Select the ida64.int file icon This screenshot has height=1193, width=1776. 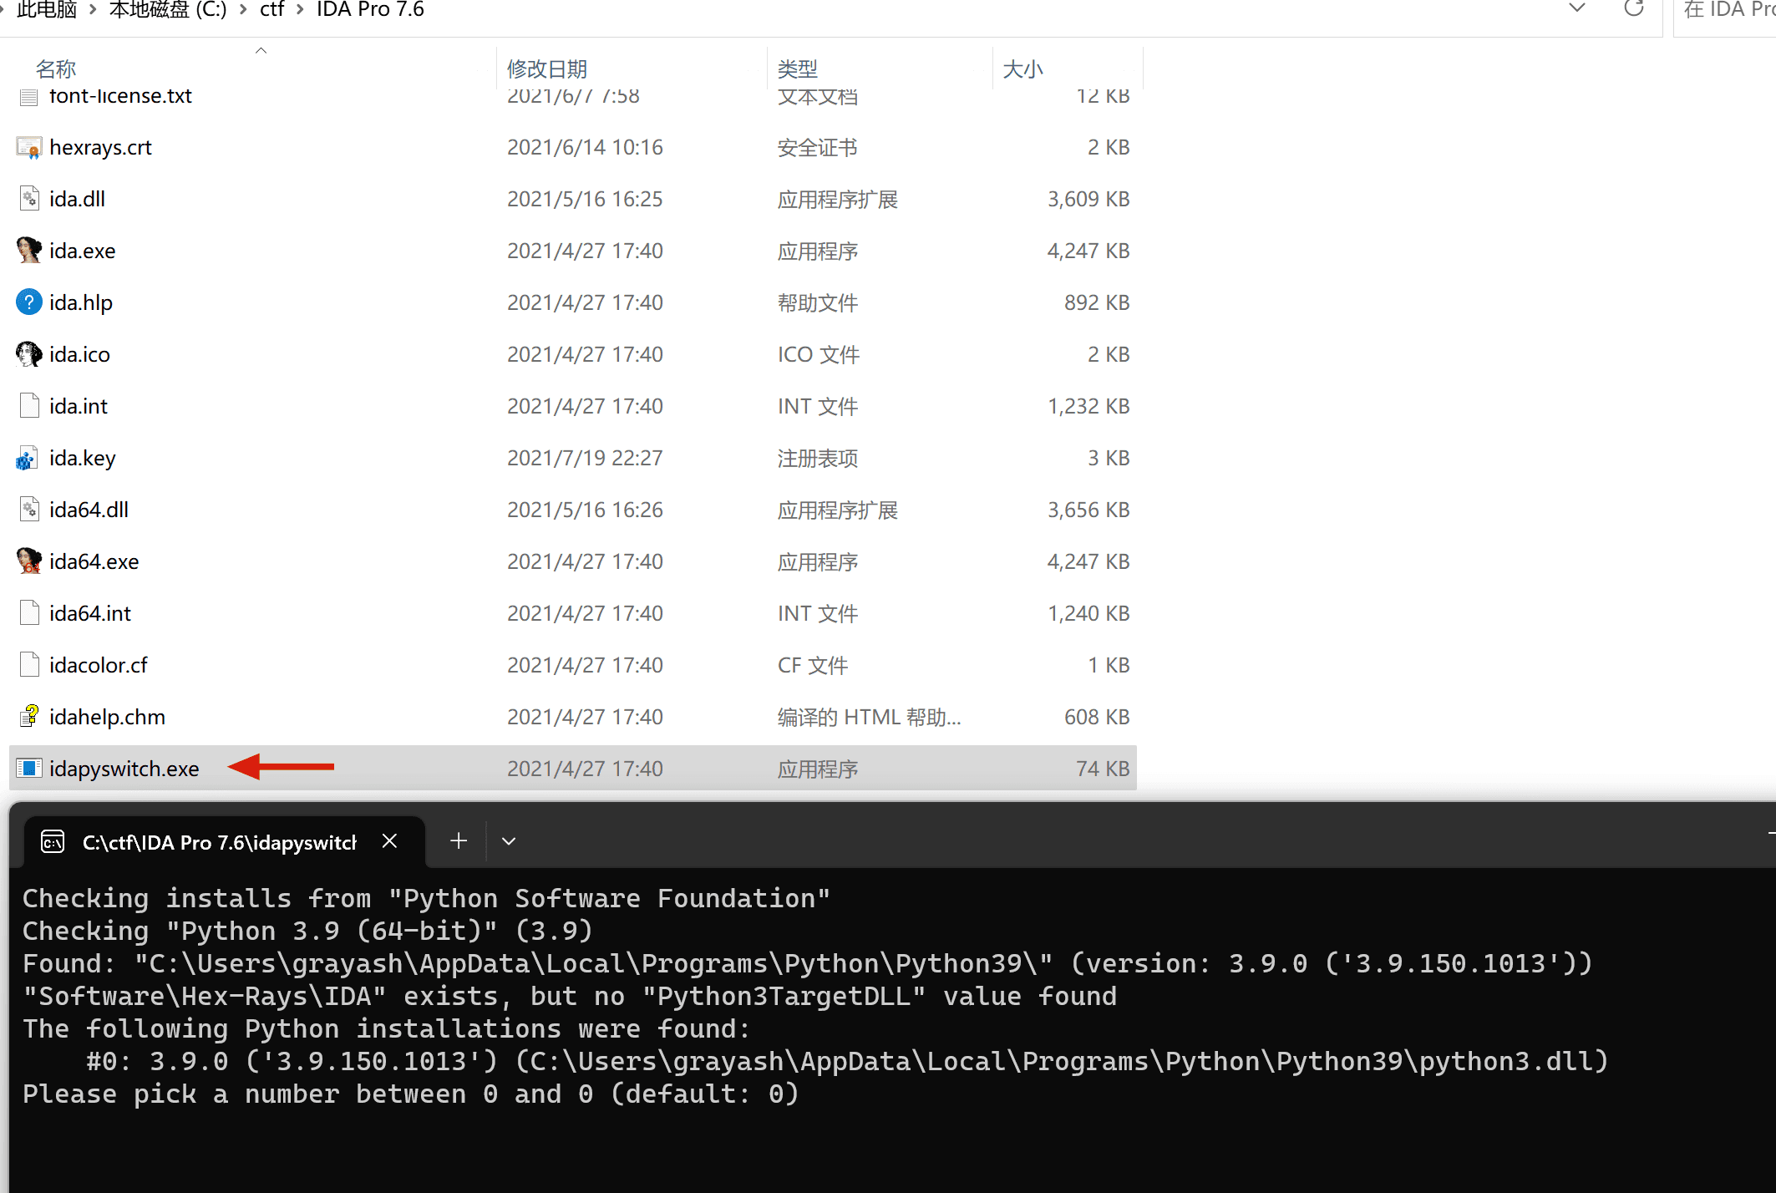pos(29,613)
